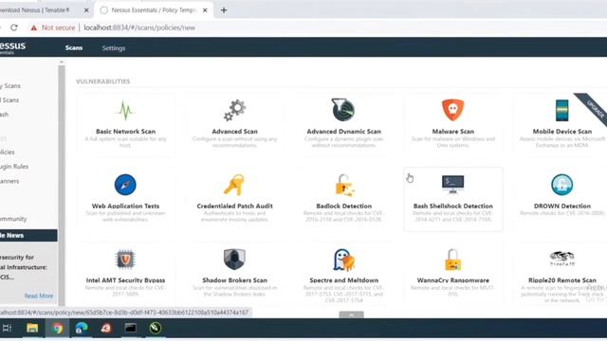Image resolution: width=607 pixels, height=341 pixels.
Task: Click the Basic Network Scan title
Action: click(125, 132)
